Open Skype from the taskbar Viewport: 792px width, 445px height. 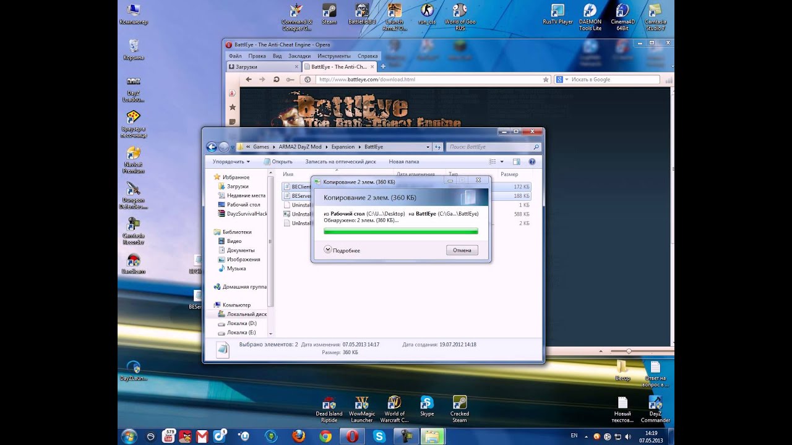(379, 436)
